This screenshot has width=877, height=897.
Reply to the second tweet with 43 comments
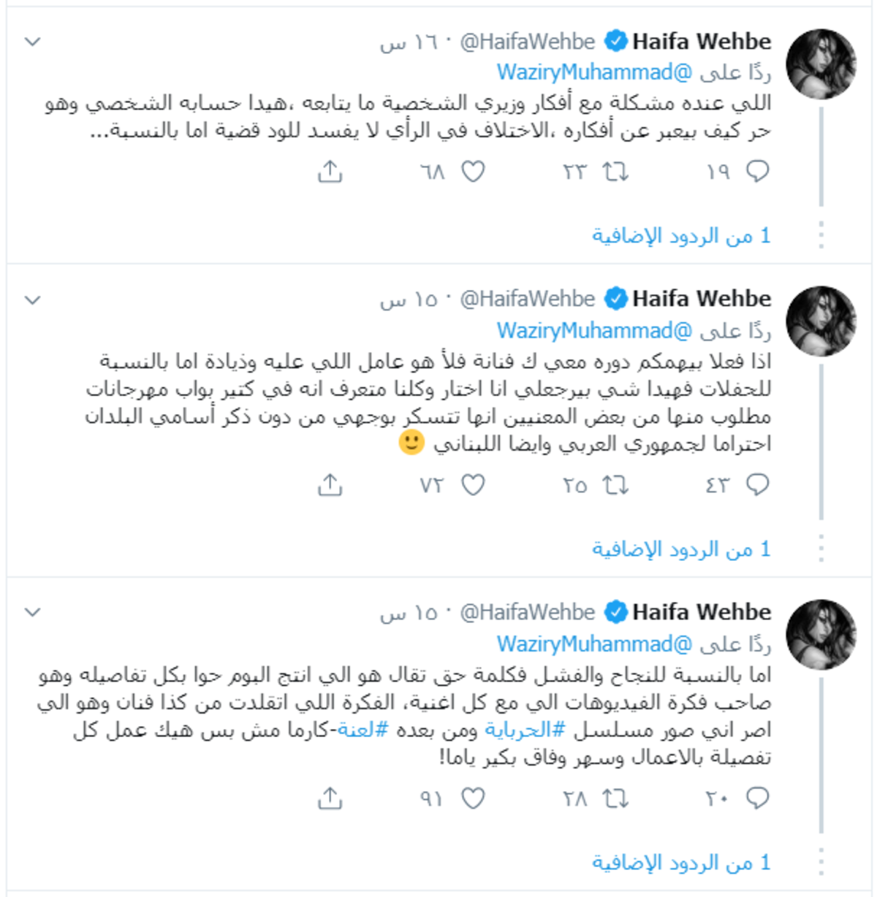pyautogui.click(x=757, y=485)
